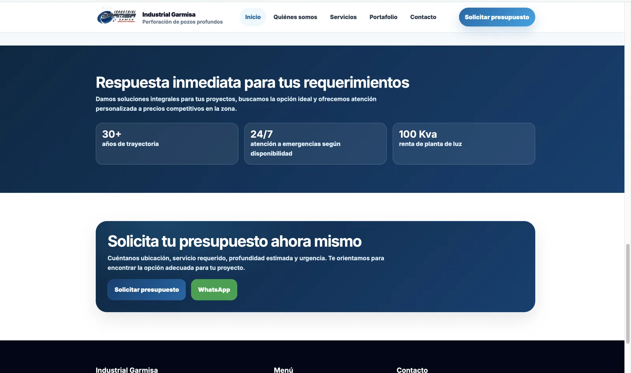Open Contacto from the top navigation
Viewport: 631px width, 373px height.
423,17
